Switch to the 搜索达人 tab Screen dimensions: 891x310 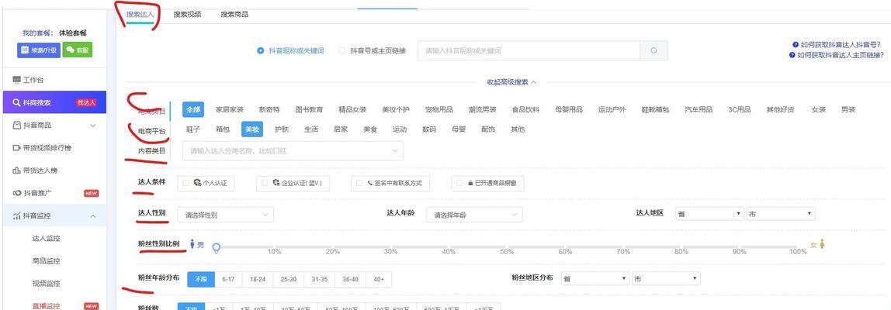[x=140, y=14]
